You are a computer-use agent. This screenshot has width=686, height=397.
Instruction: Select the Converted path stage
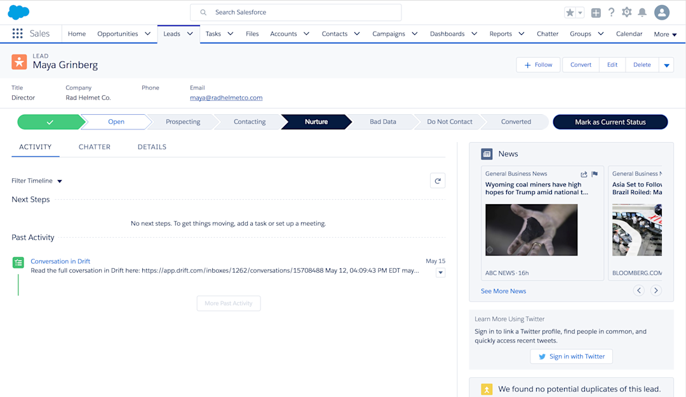pos(516,122)
